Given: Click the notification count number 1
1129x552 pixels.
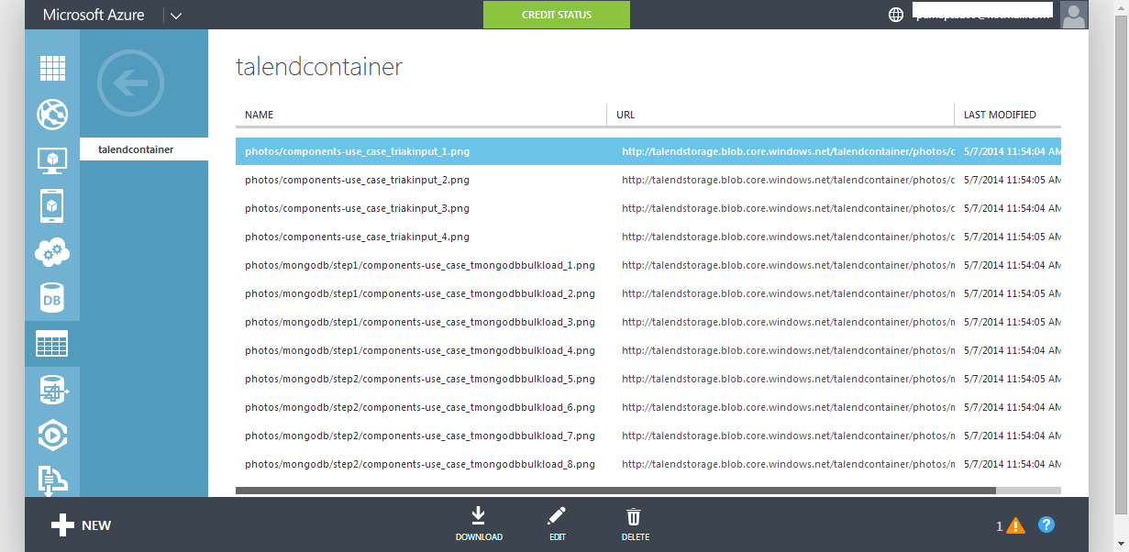Looking at the screenshot, I should pos(1000,526).
